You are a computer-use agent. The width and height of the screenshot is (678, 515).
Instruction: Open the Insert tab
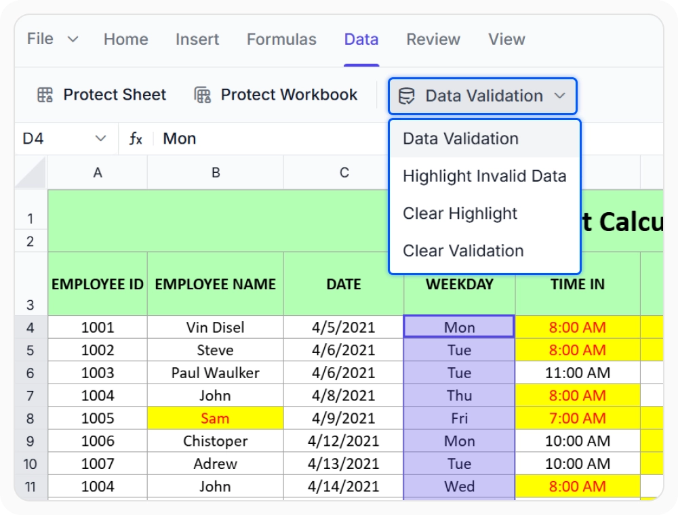(197, 39)
